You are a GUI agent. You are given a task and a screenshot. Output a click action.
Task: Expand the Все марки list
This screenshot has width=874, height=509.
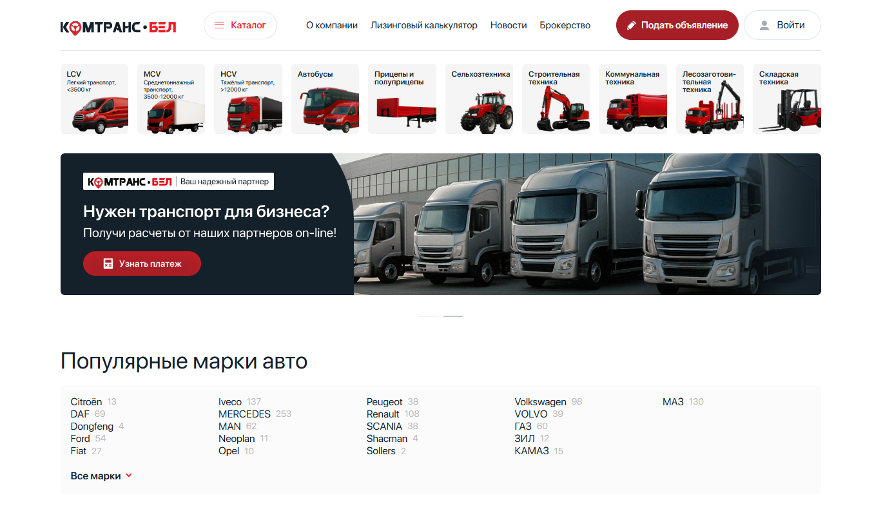(101, 476)
